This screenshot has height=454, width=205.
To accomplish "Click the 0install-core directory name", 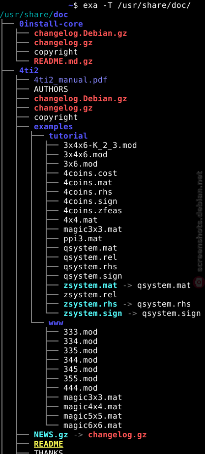I will click(x=51, y=24).
